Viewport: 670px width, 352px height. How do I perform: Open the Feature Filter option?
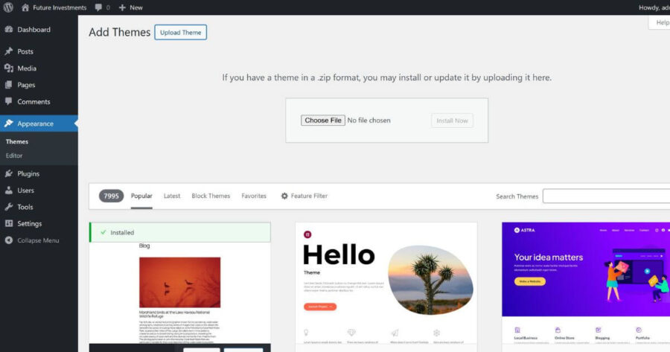304,196
